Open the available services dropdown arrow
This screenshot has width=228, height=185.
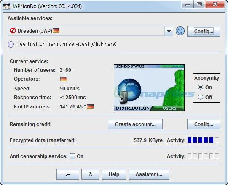click(x=169, y=31)
